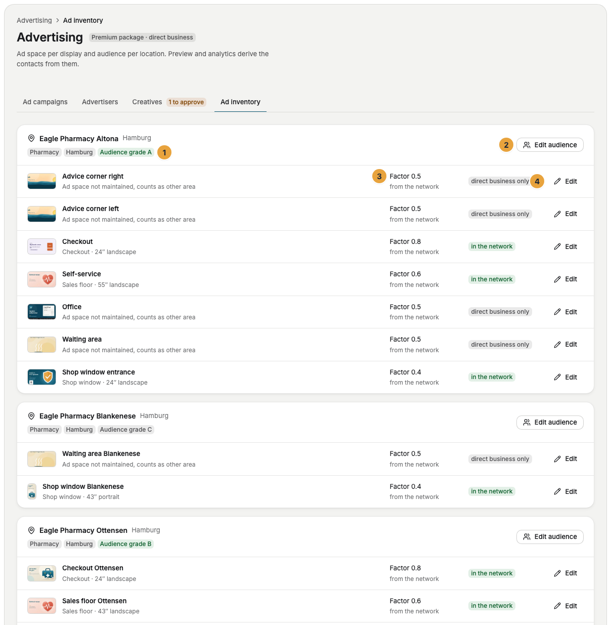Open Advice corner right thumbnail
This screenshot has width=611, height=625.
pos(41,181)
